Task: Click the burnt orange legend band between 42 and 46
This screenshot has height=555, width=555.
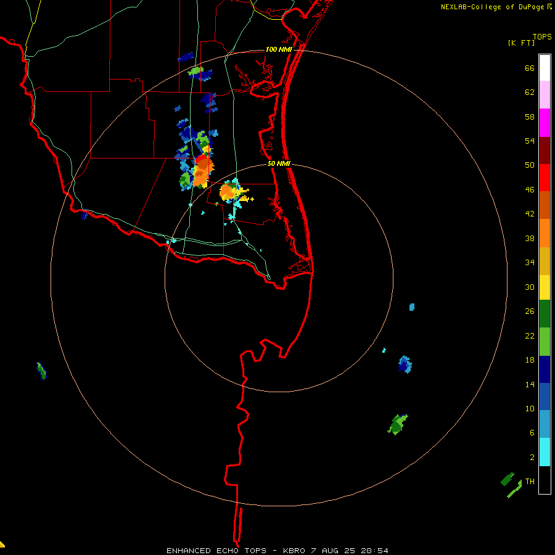Action: click(x=545, y=205)
